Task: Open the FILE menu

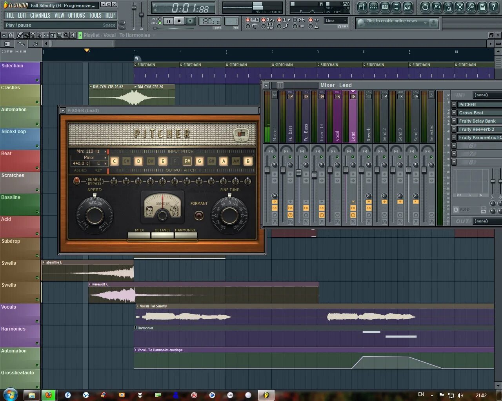Action: pos(11,15)
